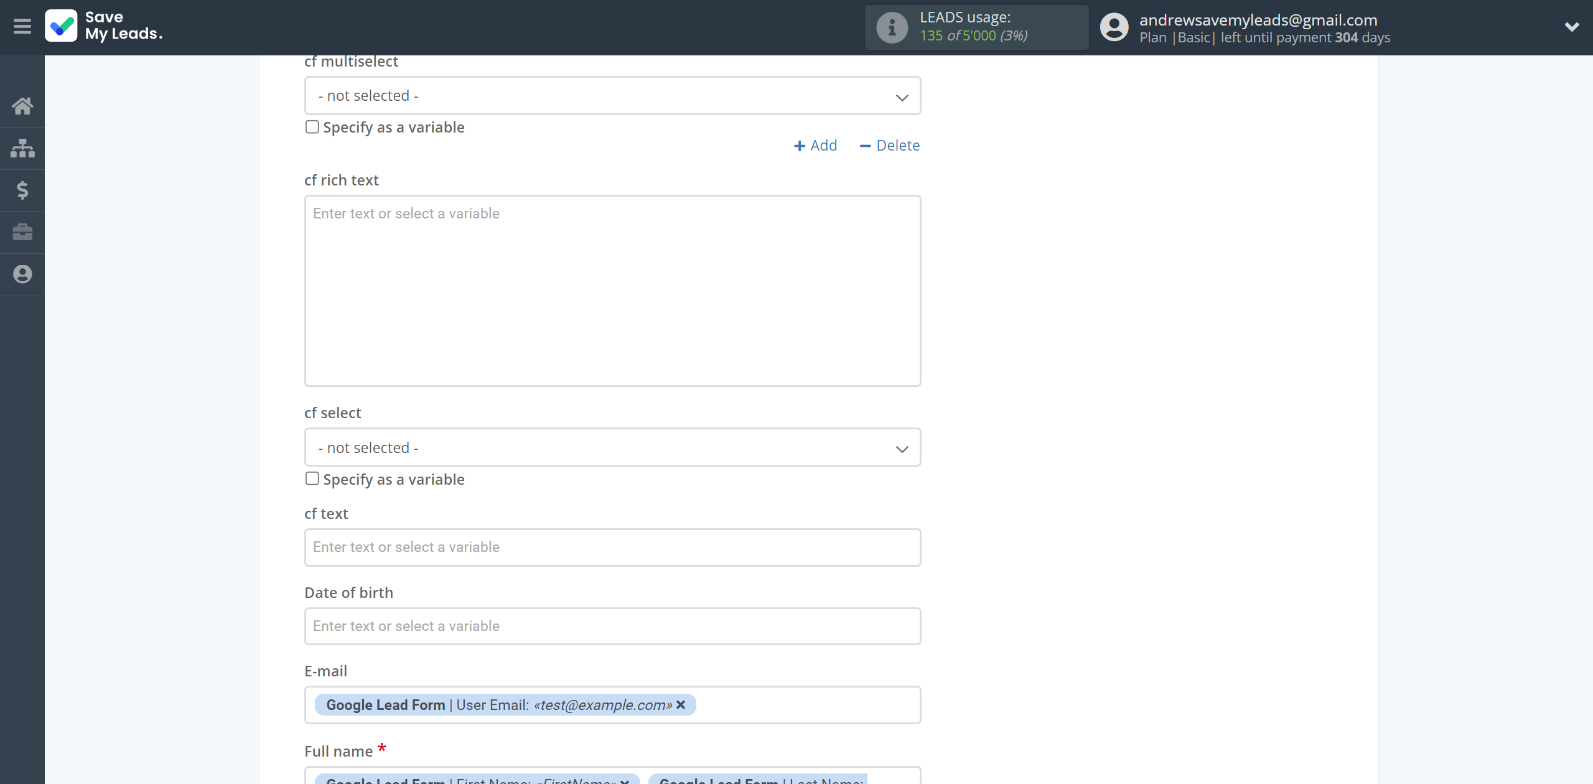Click the Save My Leads logo

[x=104, y=26]
